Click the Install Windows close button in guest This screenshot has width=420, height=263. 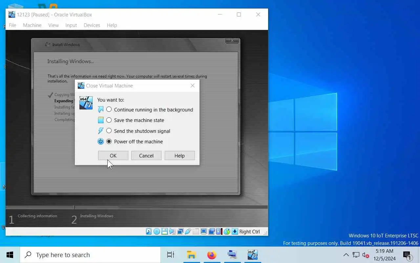click(232, 40)
